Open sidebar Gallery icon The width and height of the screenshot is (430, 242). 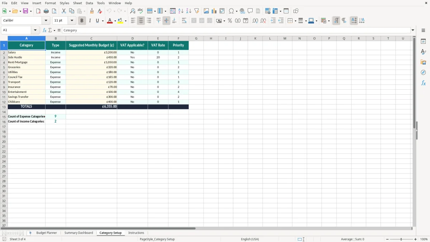pos(423,62)
